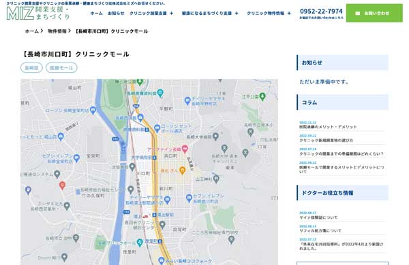
Task: Expand the plus next to クリニック物件情報
Action: (x=289, y=14)
